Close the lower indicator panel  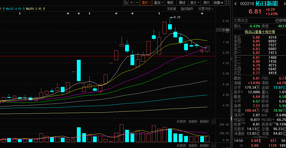[213, 145]
